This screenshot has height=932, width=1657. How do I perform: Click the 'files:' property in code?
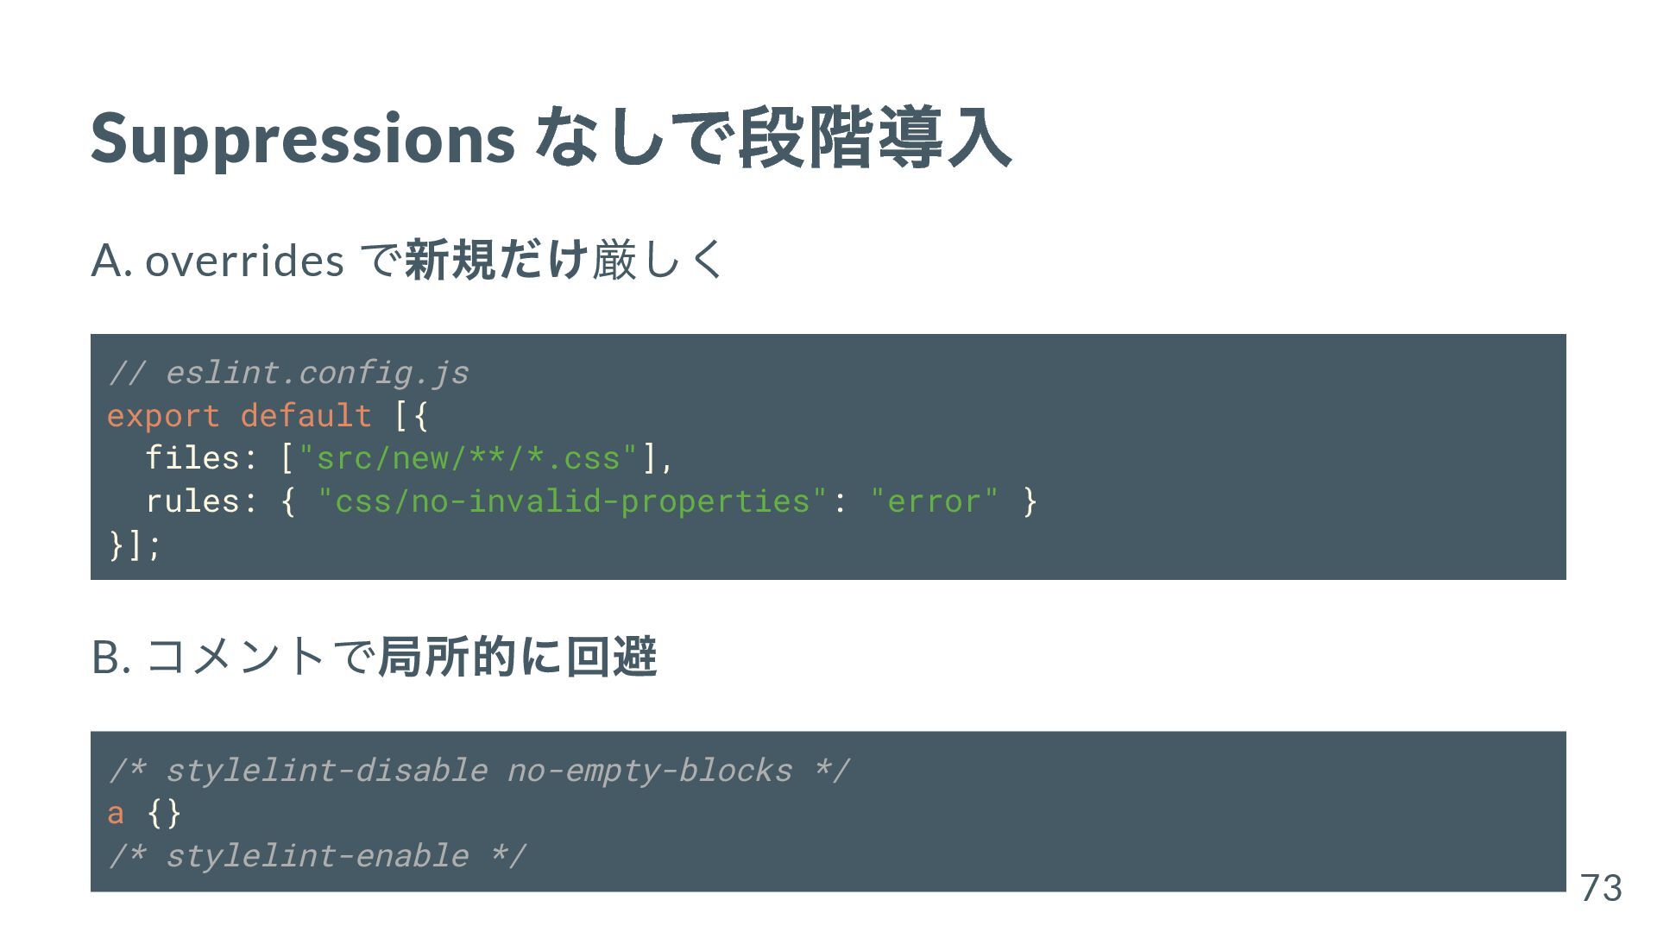click(202, 458)
